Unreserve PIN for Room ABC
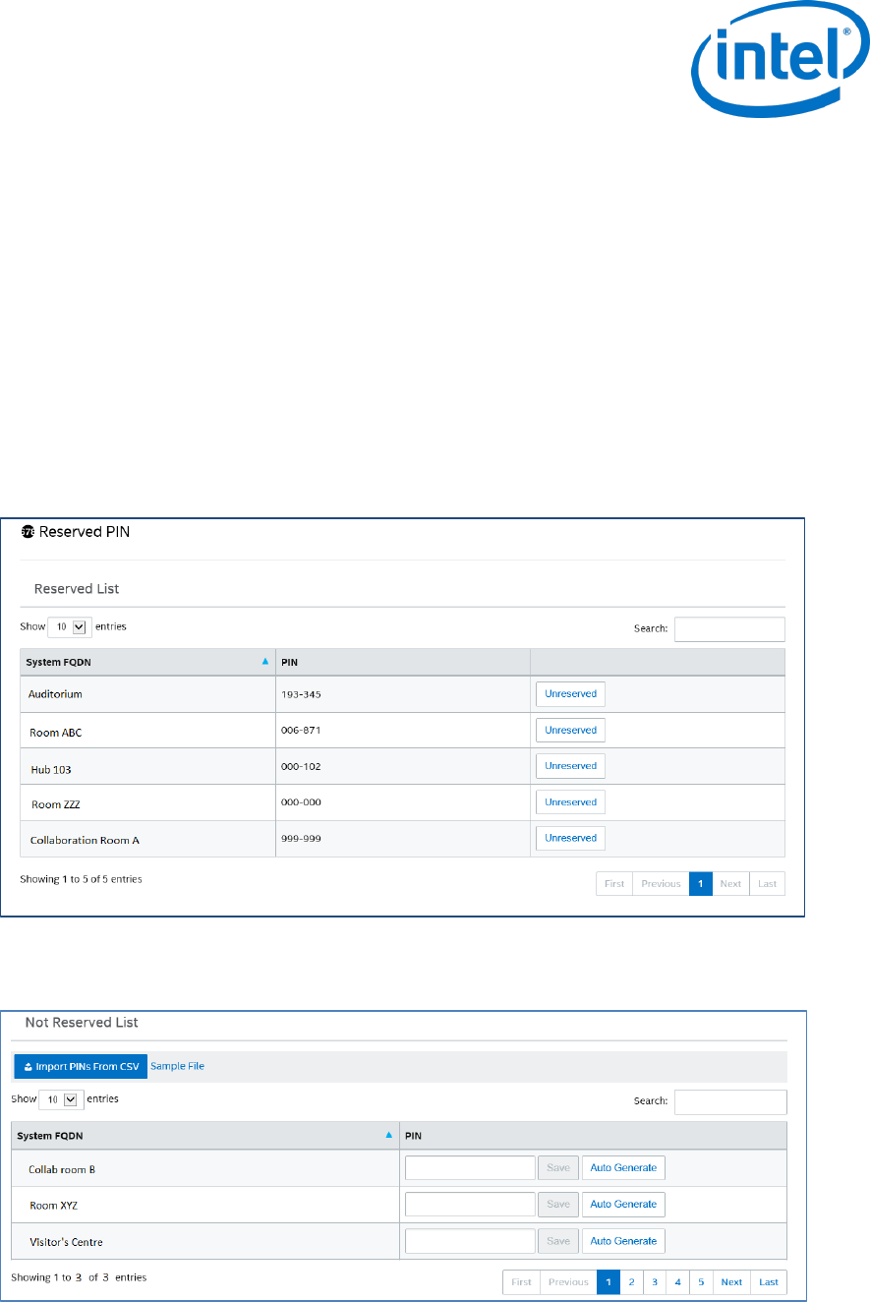870x1302 pixels. click(x=570, y=731)
